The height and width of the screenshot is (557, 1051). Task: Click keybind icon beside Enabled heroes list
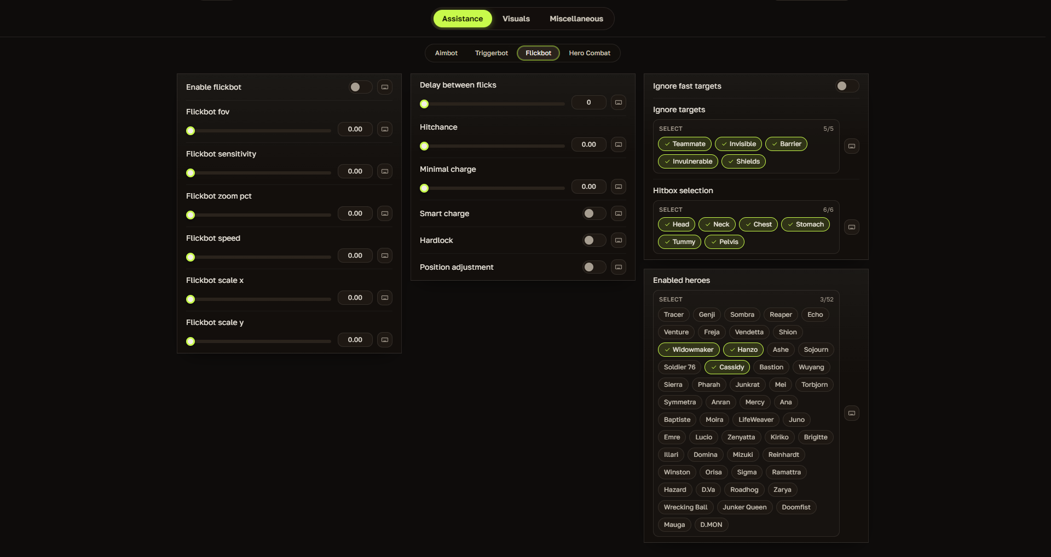click(x=852, y=413)
